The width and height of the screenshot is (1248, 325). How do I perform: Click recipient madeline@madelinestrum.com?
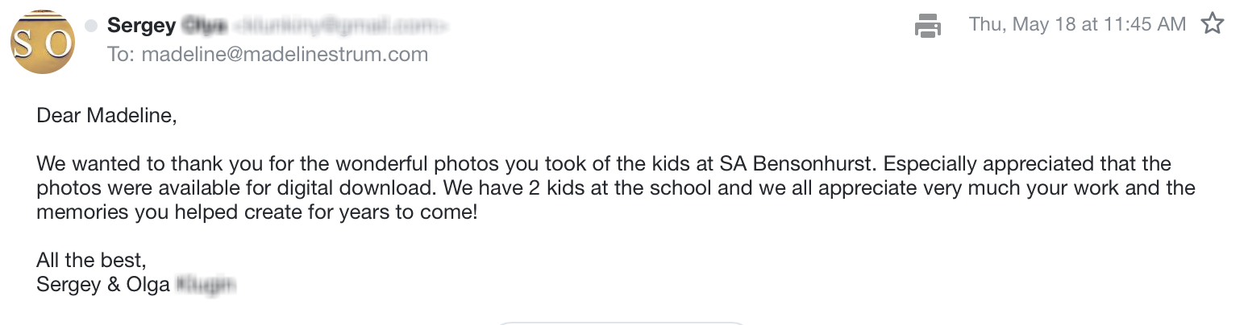point(285,55)
